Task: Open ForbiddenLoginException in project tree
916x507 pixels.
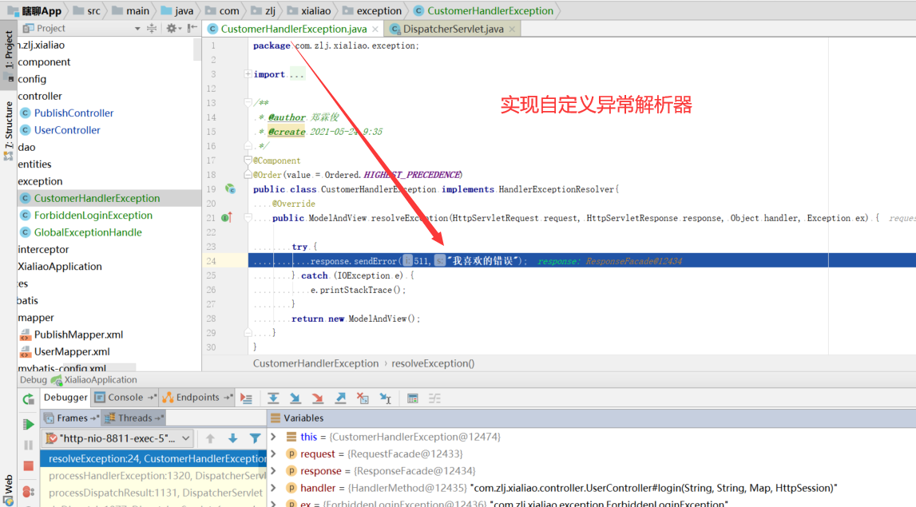Action: click(93, 215)
